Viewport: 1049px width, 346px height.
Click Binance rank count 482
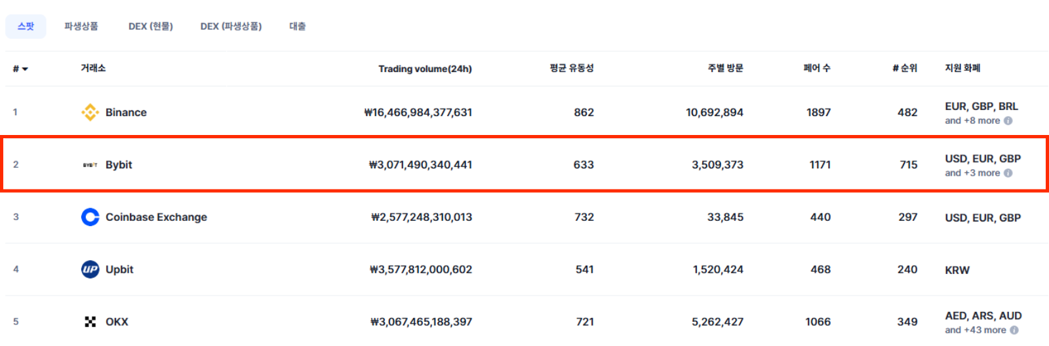click(907, 112)
